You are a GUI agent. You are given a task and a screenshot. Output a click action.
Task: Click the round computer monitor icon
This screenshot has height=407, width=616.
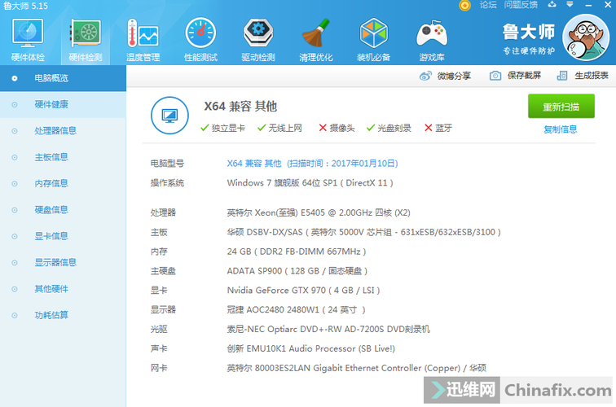pos(169,116)
